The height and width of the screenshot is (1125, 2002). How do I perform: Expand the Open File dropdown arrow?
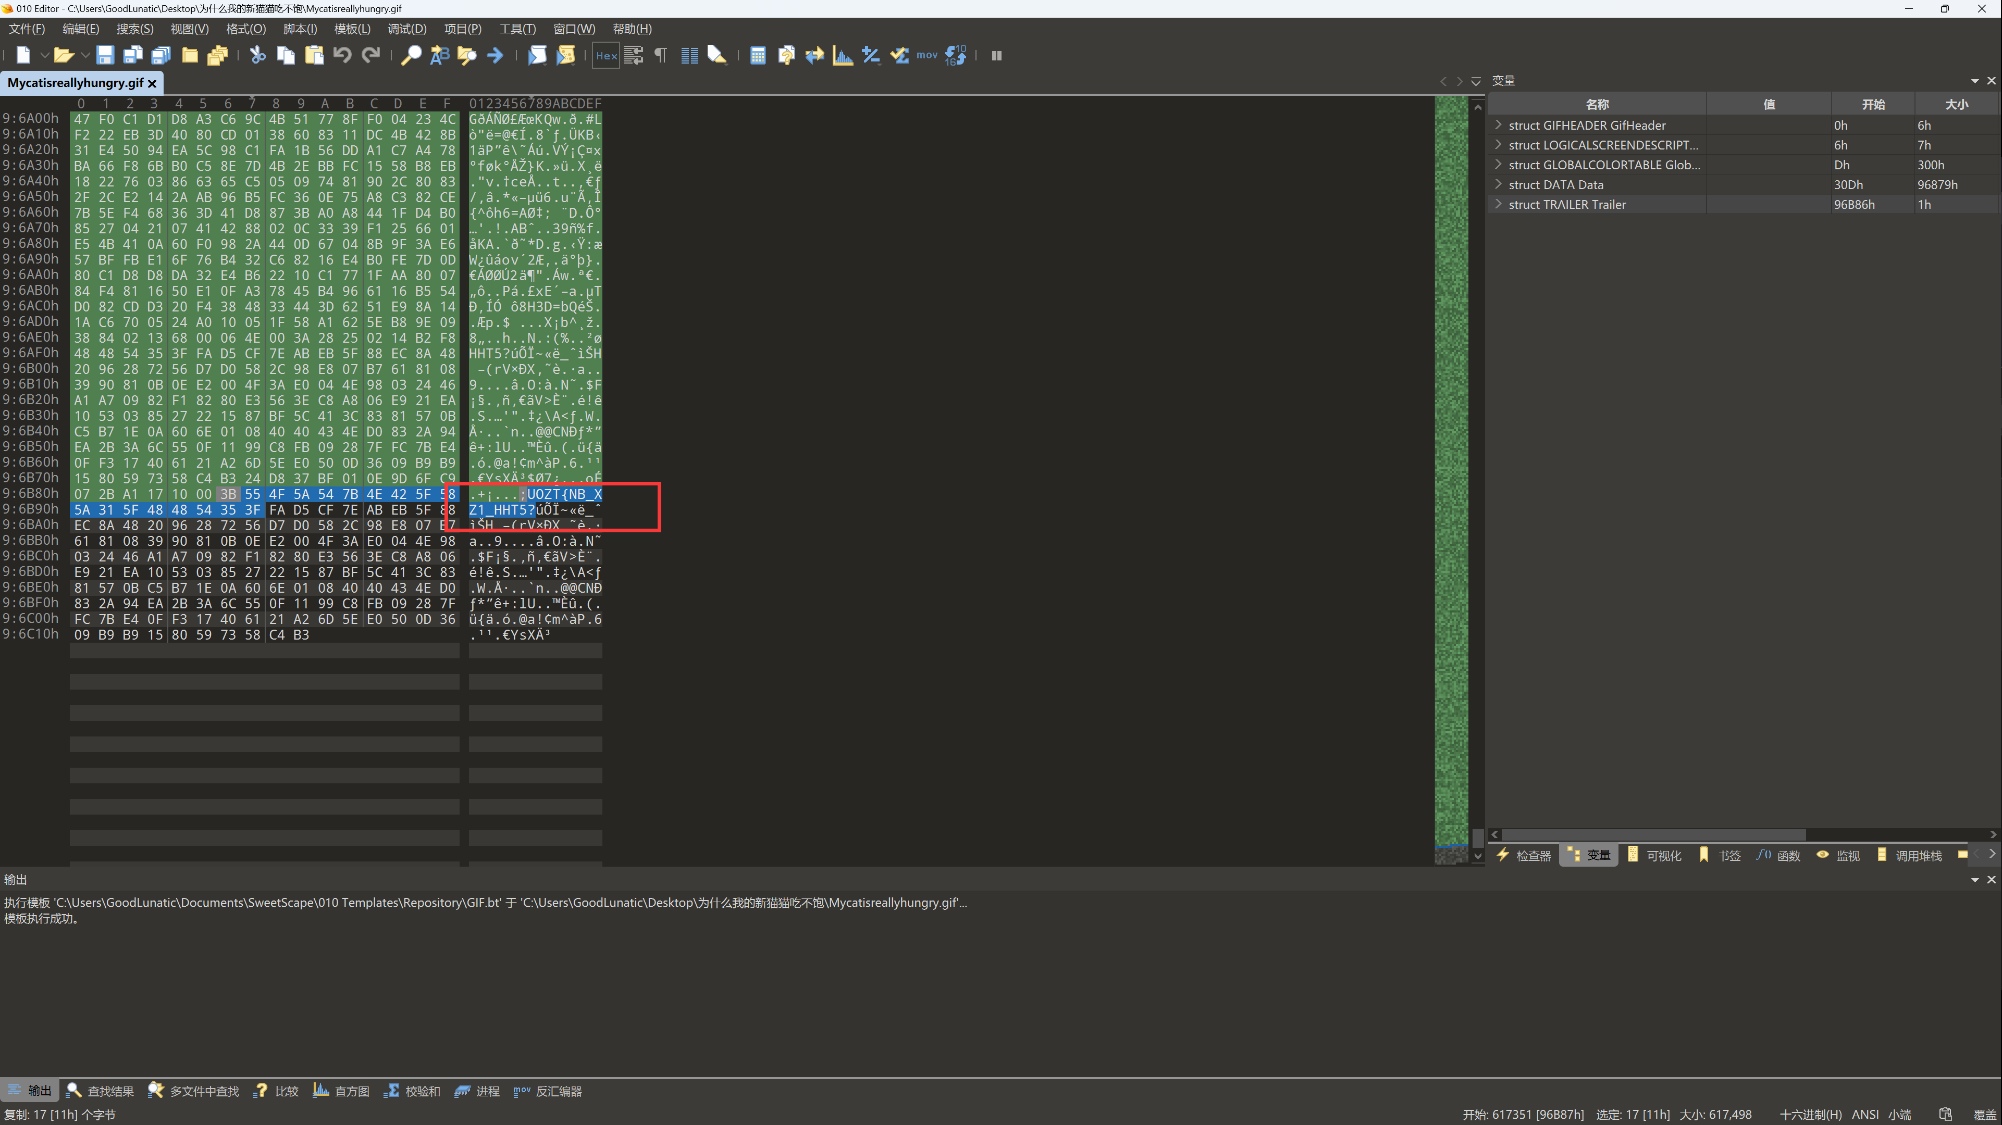click(x=85, y=55)
